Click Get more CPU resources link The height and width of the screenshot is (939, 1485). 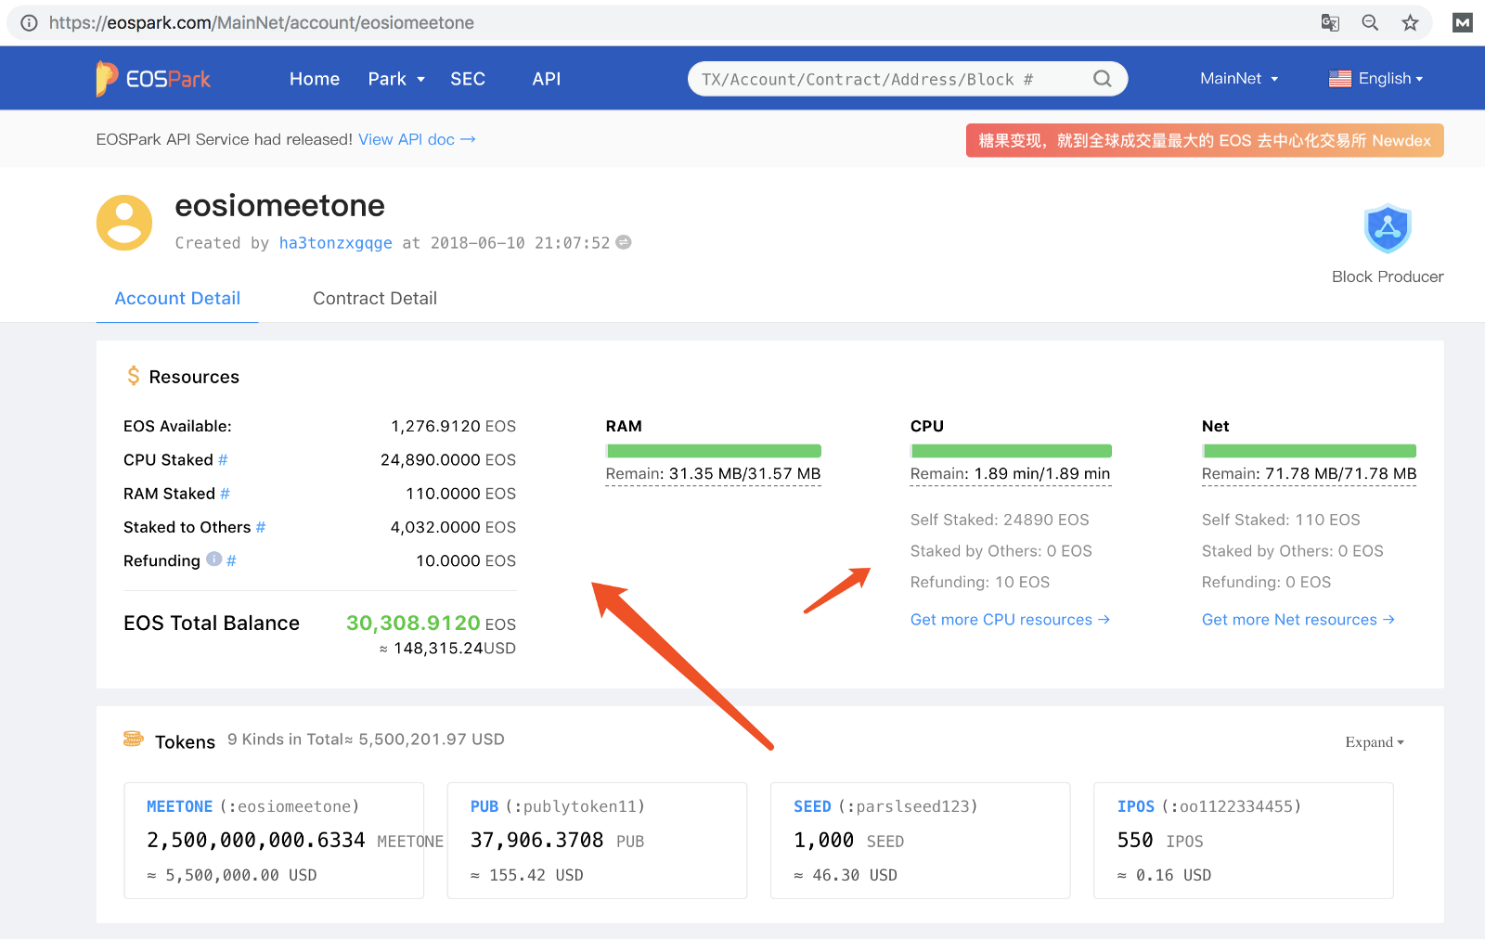[1010, 620]
